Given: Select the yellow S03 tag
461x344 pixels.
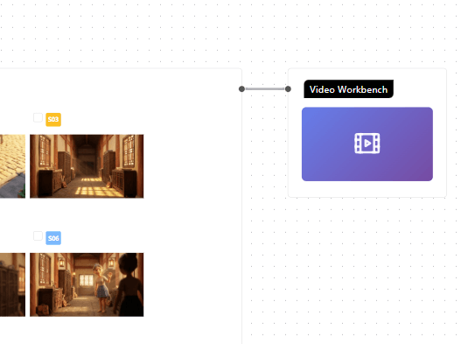Looking at the screenshot, I should pos(53,119).
